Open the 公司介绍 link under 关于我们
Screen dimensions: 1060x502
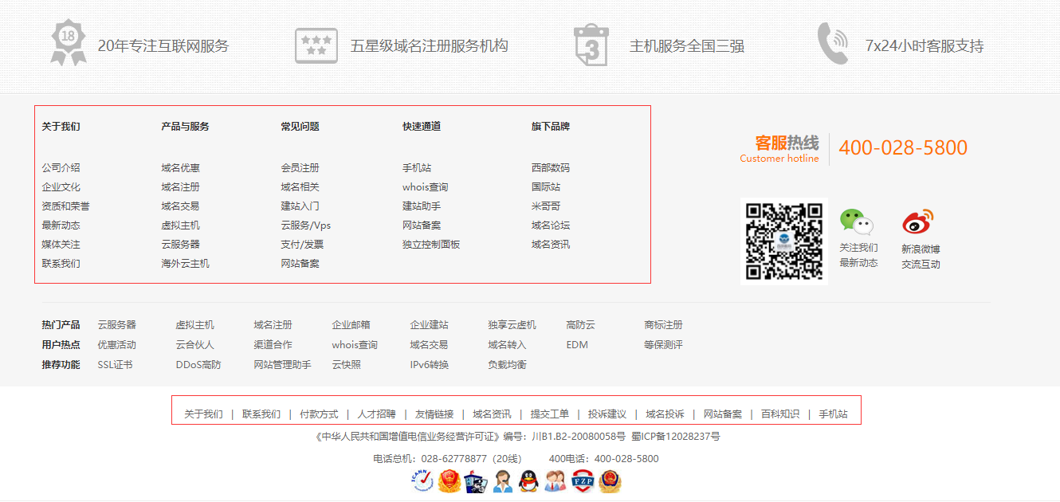tap(61, 168)
